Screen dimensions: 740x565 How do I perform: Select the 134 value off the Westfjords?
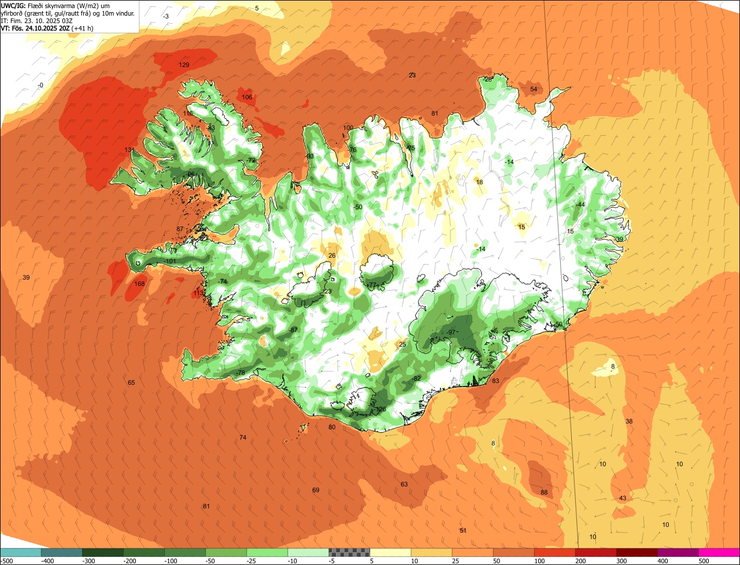click(129, 150)
